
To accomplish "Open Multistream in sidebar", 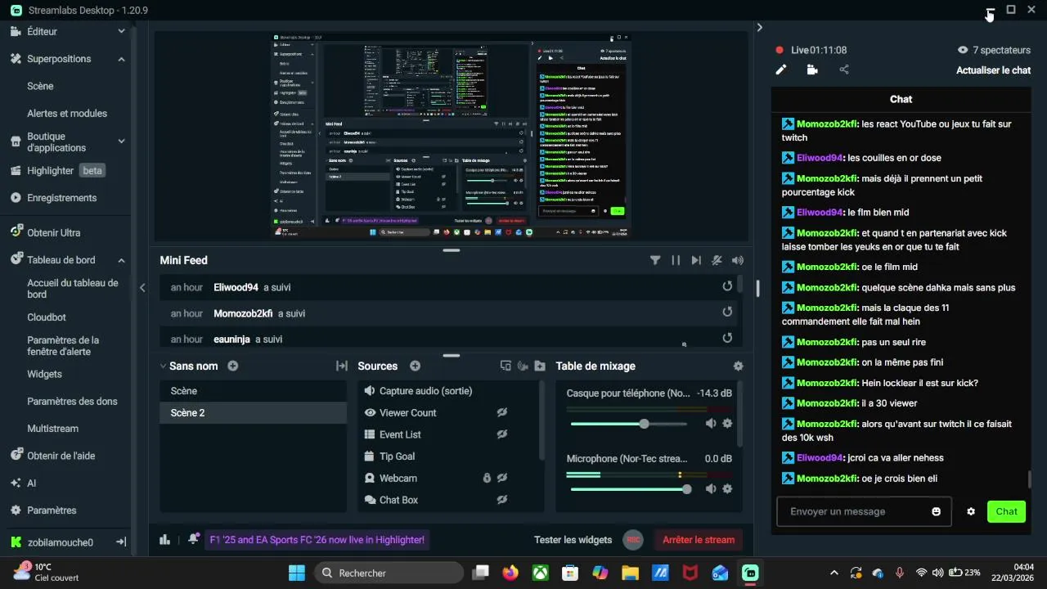I will (52, 429).
